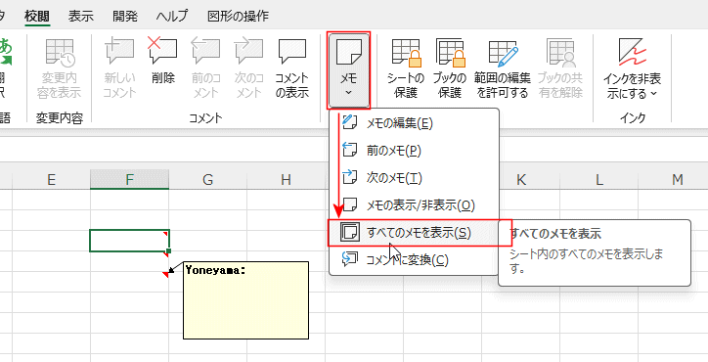This screenshot has height=362, width=708.
Task: Open the 図形の操作 tab
Action: pyautogui.click(x=238, y=17)
